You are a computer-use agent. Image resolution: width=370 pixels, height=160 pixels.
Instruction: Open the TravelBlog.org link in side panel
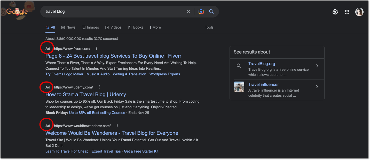point(262,64)
